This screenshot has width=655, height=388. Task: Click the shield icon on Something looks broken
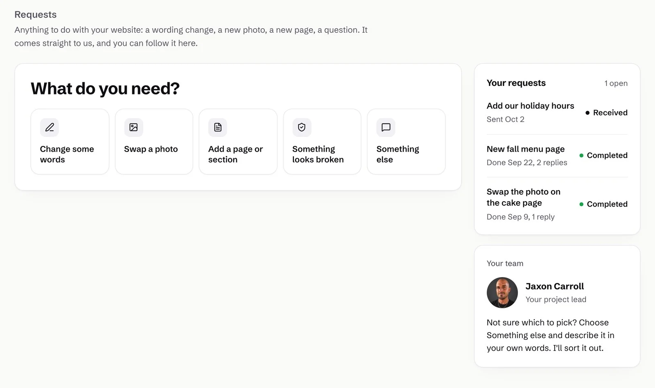302,127
